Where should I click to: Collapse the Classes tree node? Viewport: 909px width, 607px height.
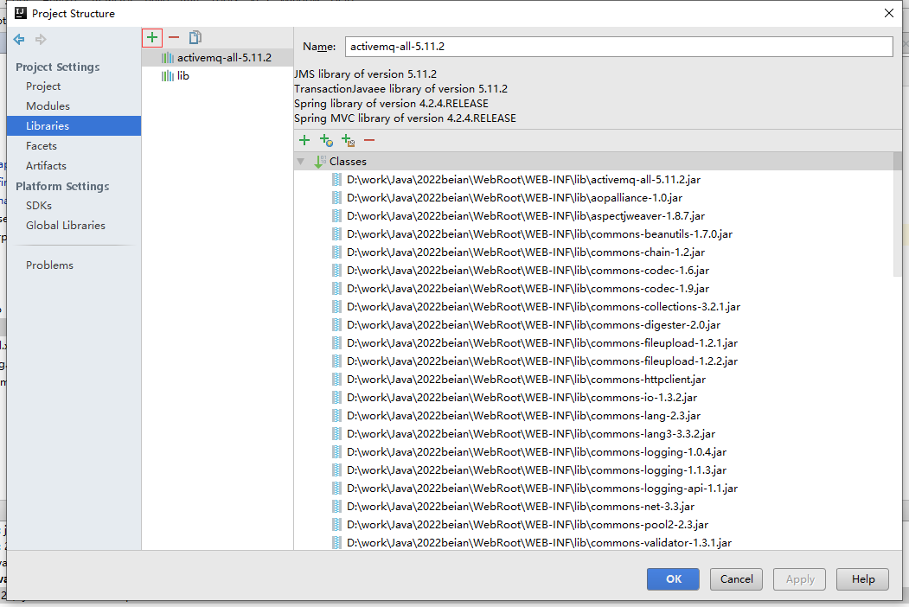click(301, 162)
